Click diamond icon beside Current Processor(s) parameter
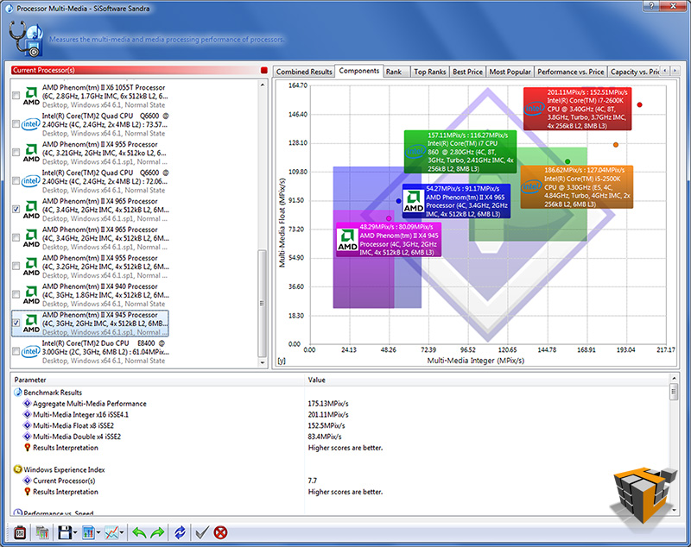 28,480
